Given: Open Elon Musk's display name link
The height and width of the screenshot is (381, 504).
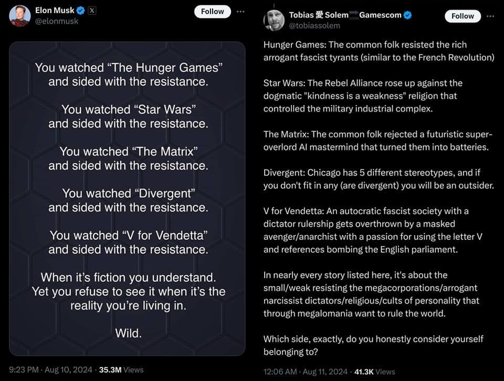Looking at the screenshot, I should [55, 10].
